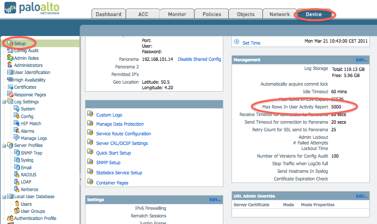Click the High Availability icon
This screenshot has height=224, width=377.
pyautogui.click(x=10, y=80)
